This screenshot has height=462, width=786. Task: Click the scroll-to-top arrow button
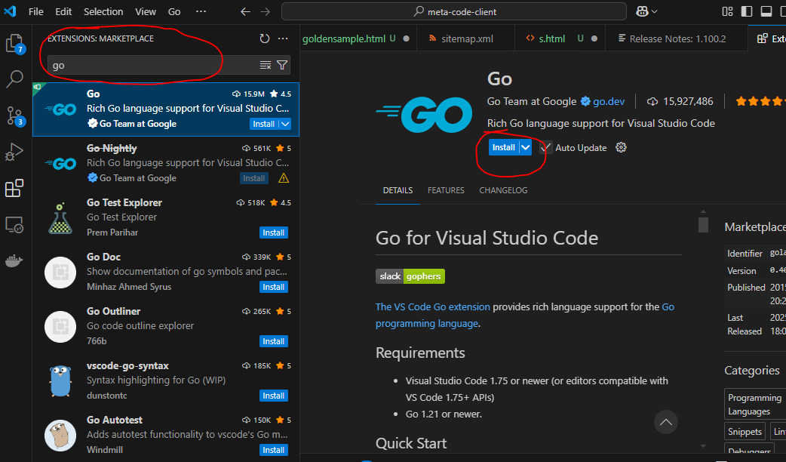pos(666,423)
